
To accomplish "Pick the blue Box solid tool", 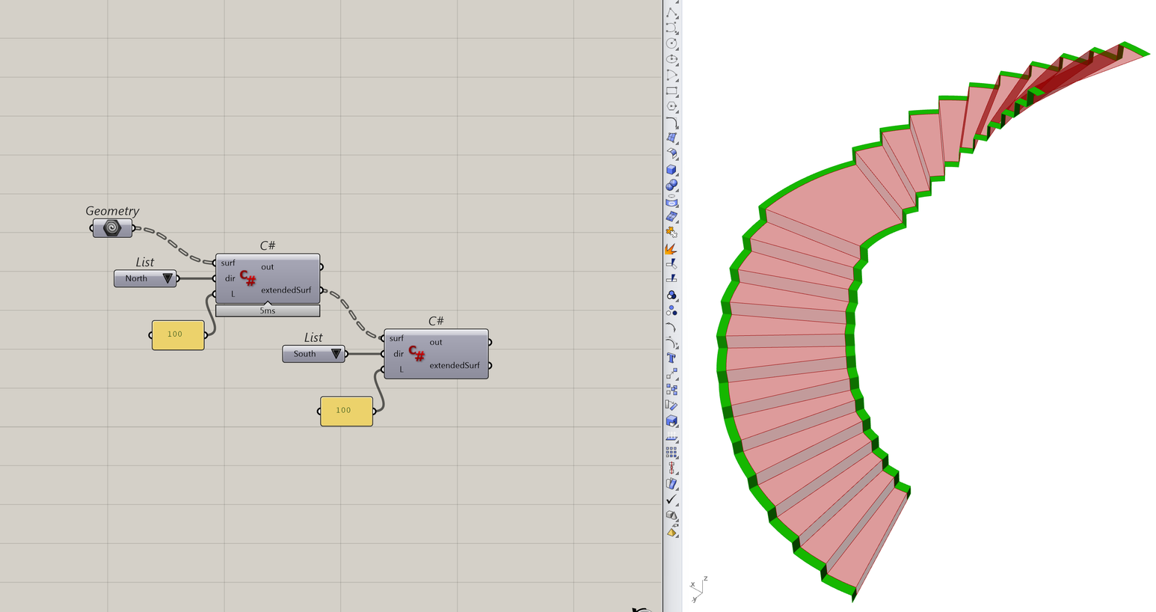I will click(671, 169).
